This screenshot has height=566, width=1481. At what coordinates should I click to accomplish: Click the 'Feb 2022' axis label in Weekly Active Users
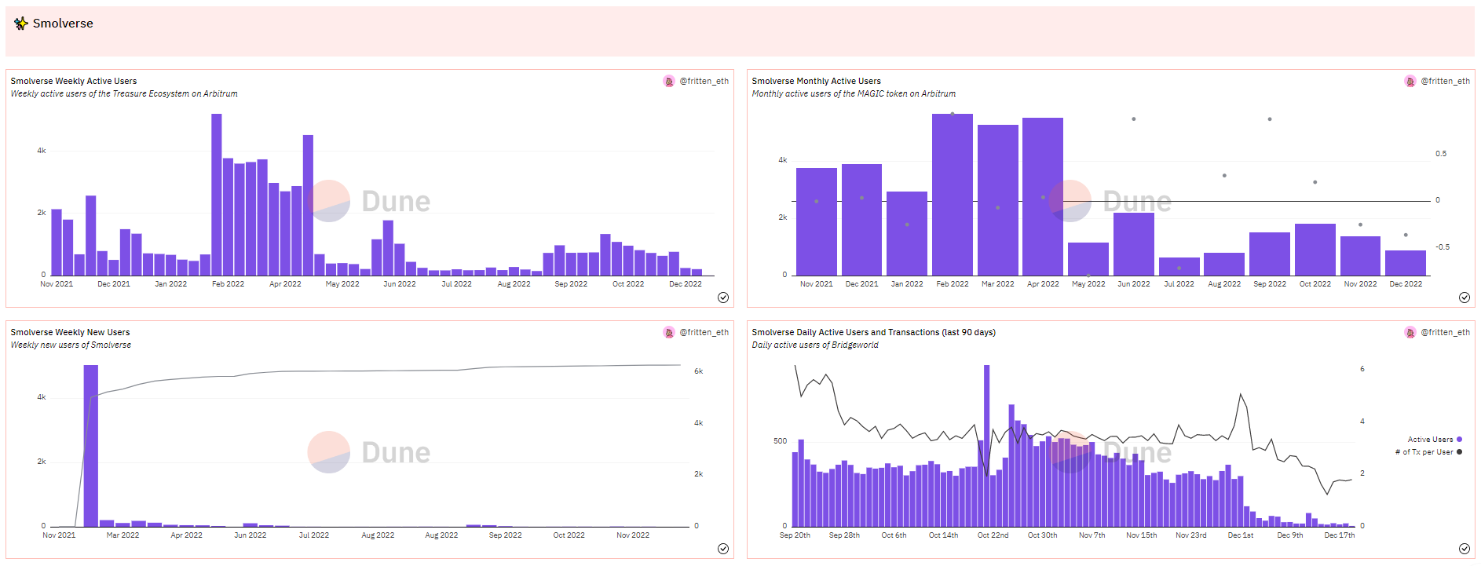click(228, 284)
